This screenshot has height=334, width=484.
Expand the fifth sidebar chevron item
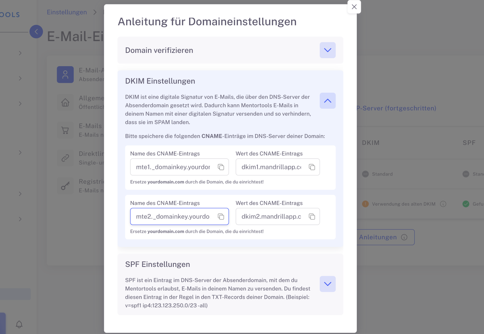(20, 194)
